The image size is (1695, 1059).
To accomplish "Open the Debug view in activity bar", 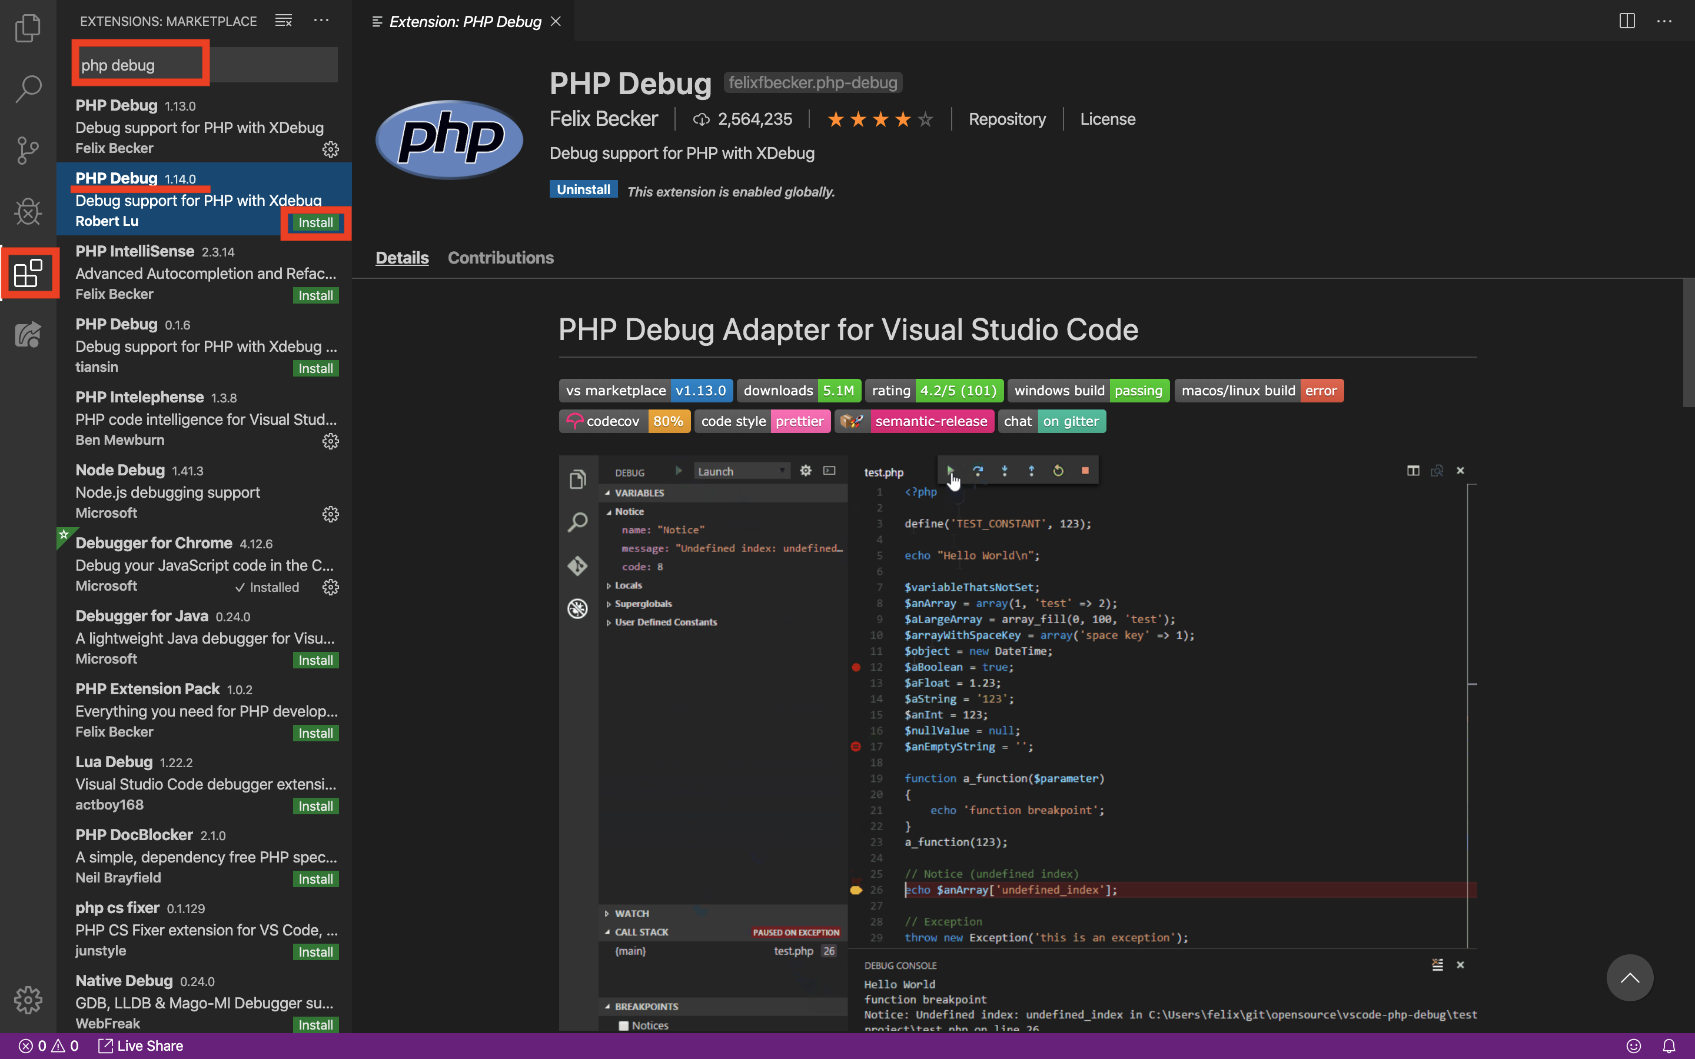I will (x=28, y=211).
